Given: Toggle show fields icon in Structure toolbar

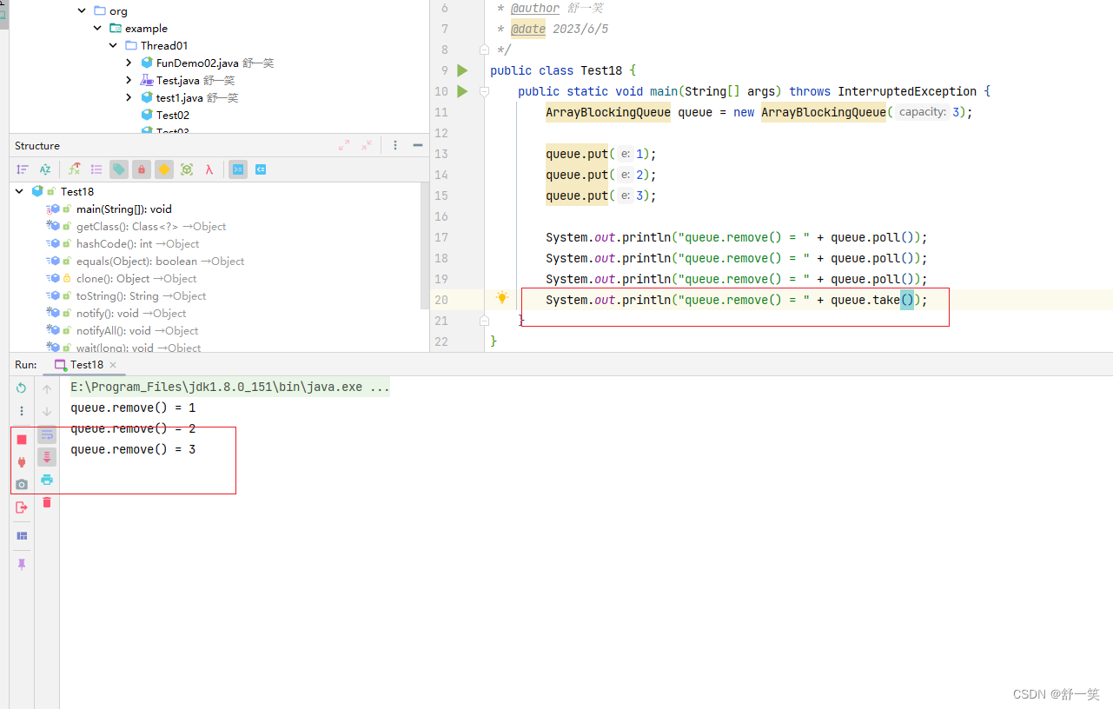Looking at the screenshot, I should (75, 169).
